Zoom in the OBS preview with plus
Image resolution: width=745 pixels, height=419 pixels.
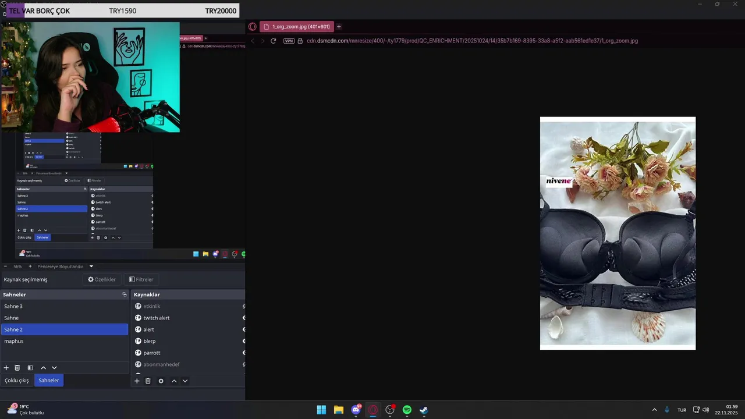pyautogui.click(x=30, y=267)
